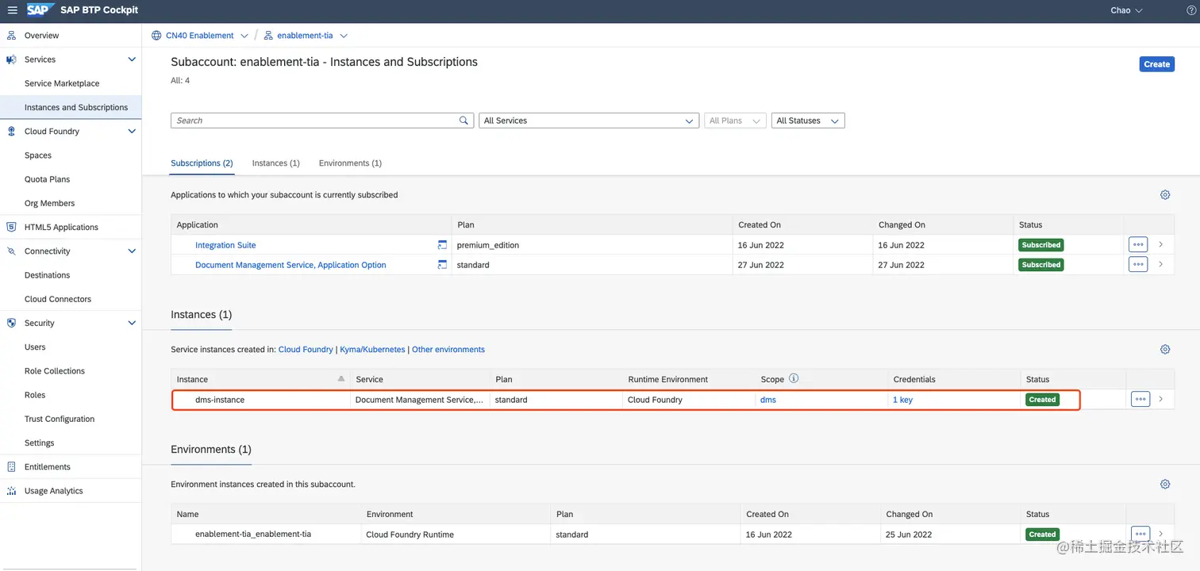Viewport: 1200px width, 571px height.
Task: Open actions menu for Integration Suite row
Action: pos(1137,245)
